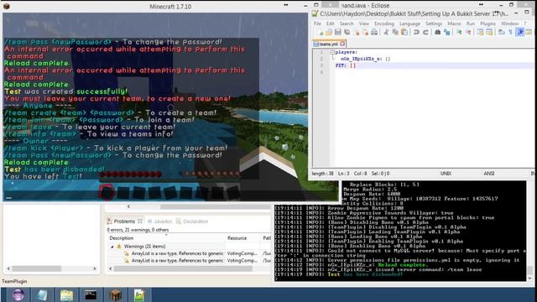Click the Open file icon in Notepad++ toolbar
537x302 pixels.
point(329,32)
